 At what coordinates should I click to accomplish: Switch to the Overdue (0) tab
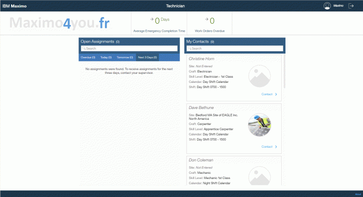coord(88,57)
